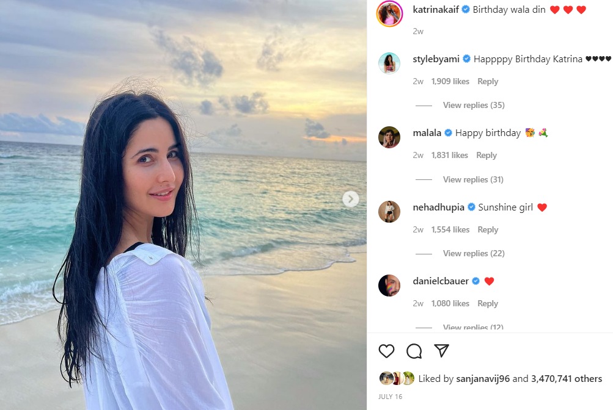
Task: Open nehadhupia profile avatar
Action: coord(389,212)
